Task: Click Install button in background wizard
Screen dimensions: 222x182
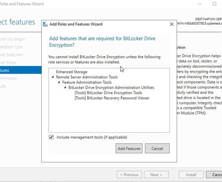Action: coord(191,175)
